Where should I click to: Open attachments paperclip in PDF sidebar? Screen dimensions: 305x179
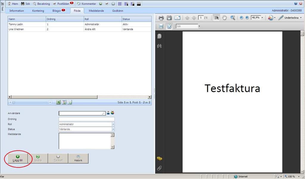tap(160, 168)
